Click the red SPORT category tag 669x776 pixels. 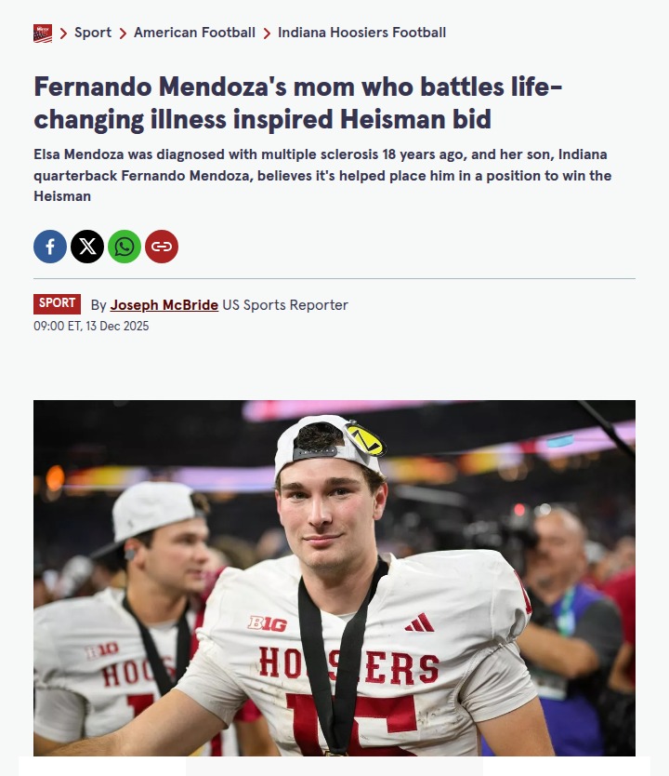58,303
